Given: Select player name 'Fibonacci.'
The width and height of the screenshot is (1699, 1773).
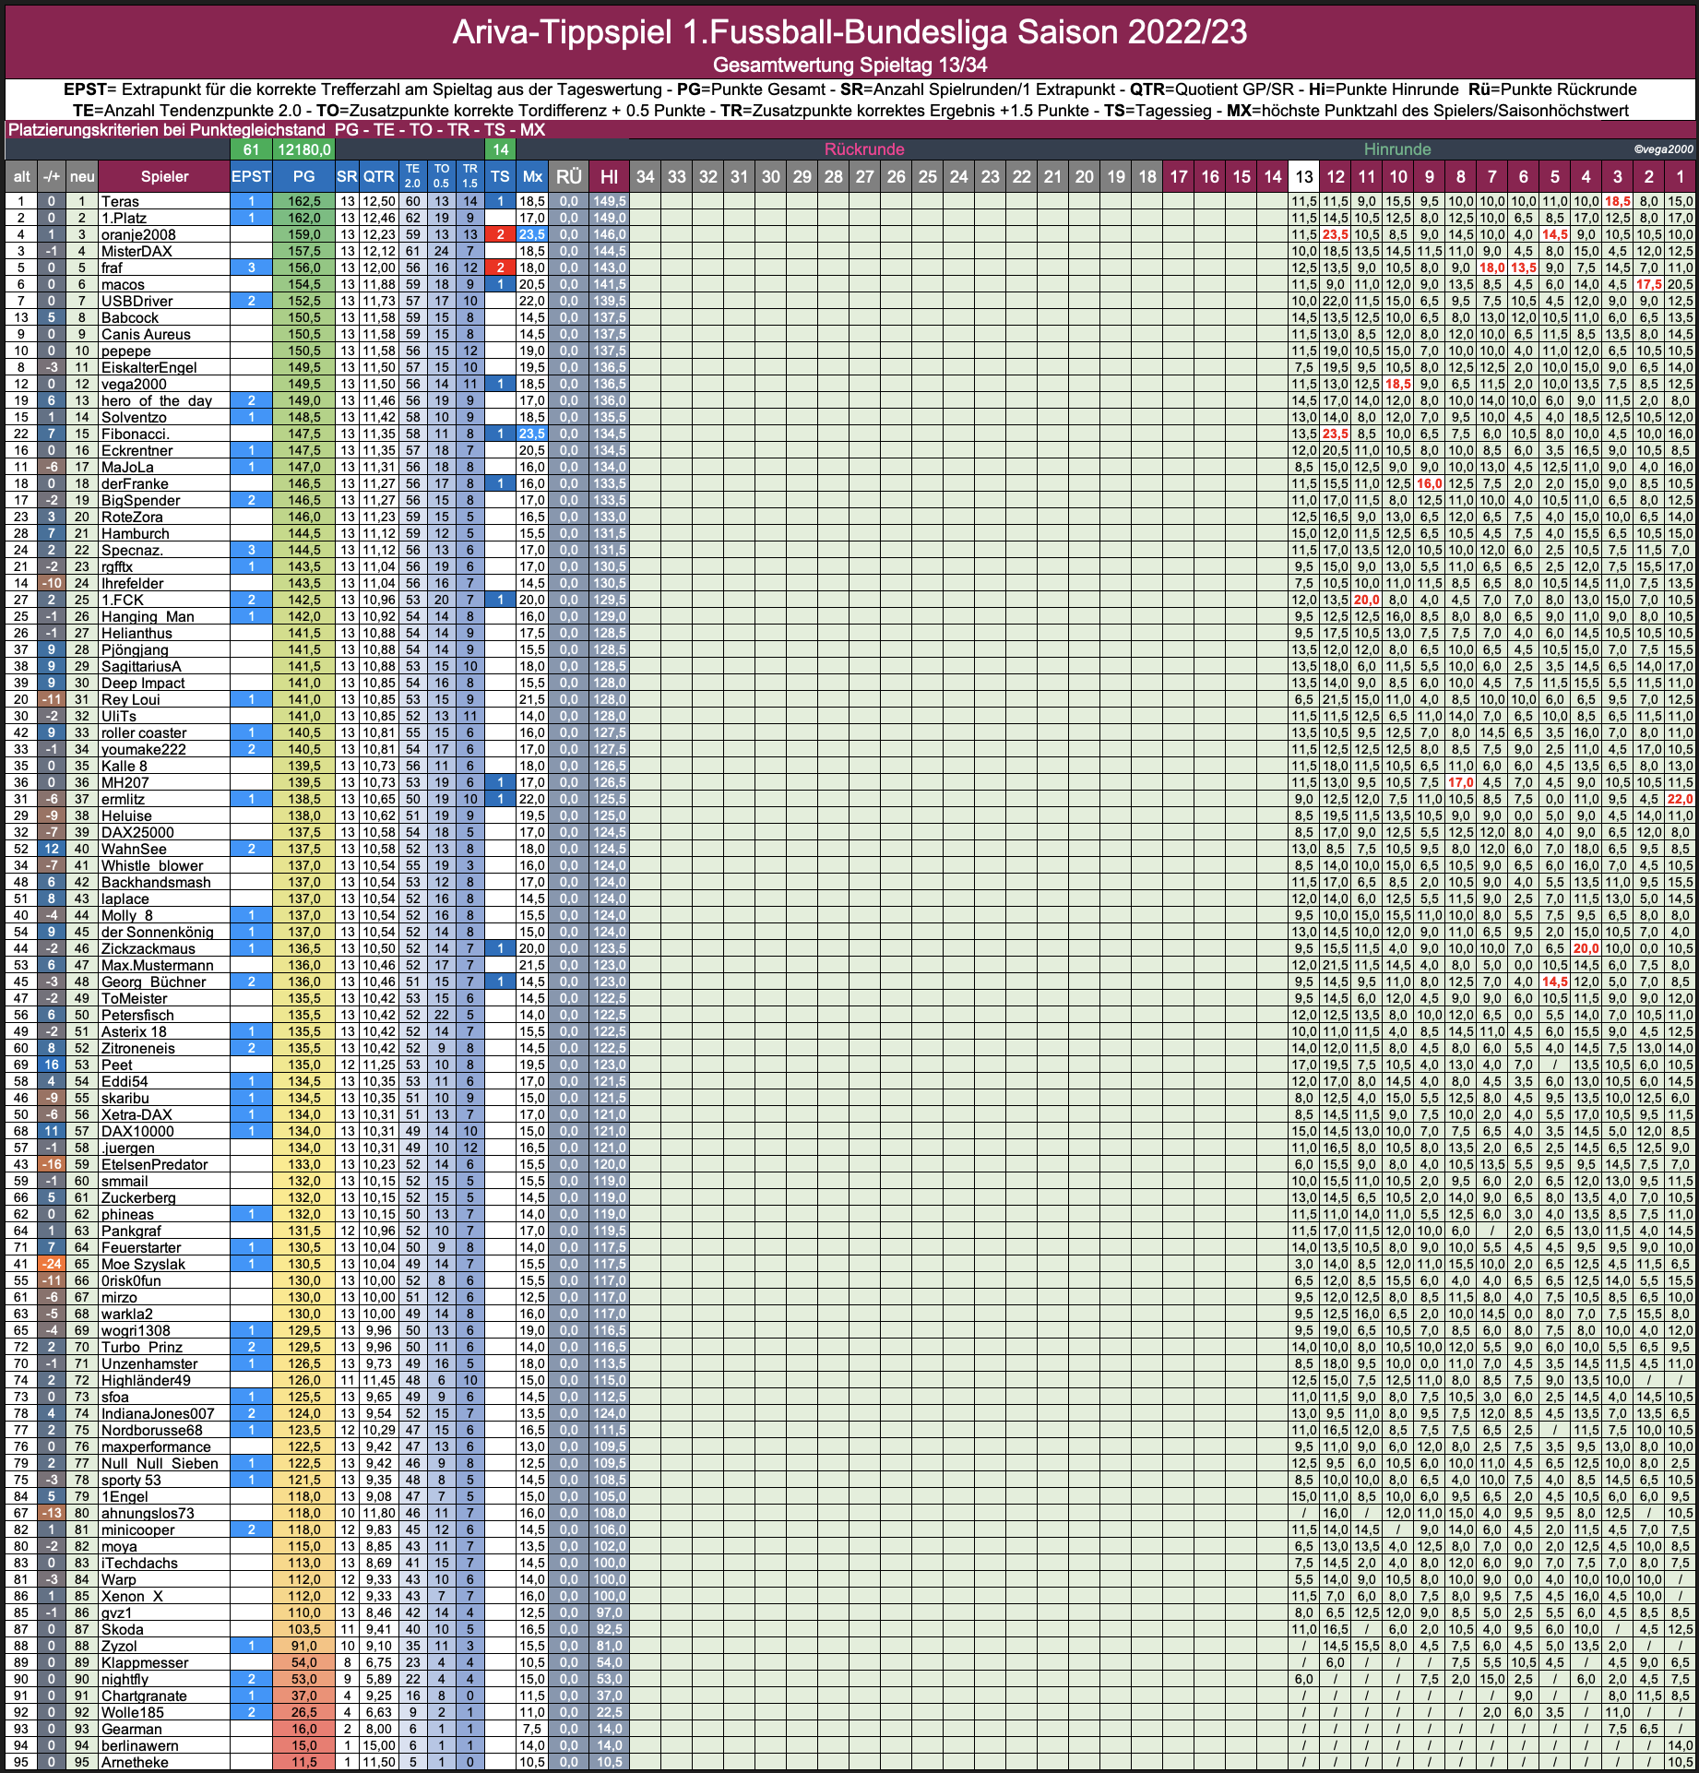Looking at the screenshot, I should [x=136, y=434].
